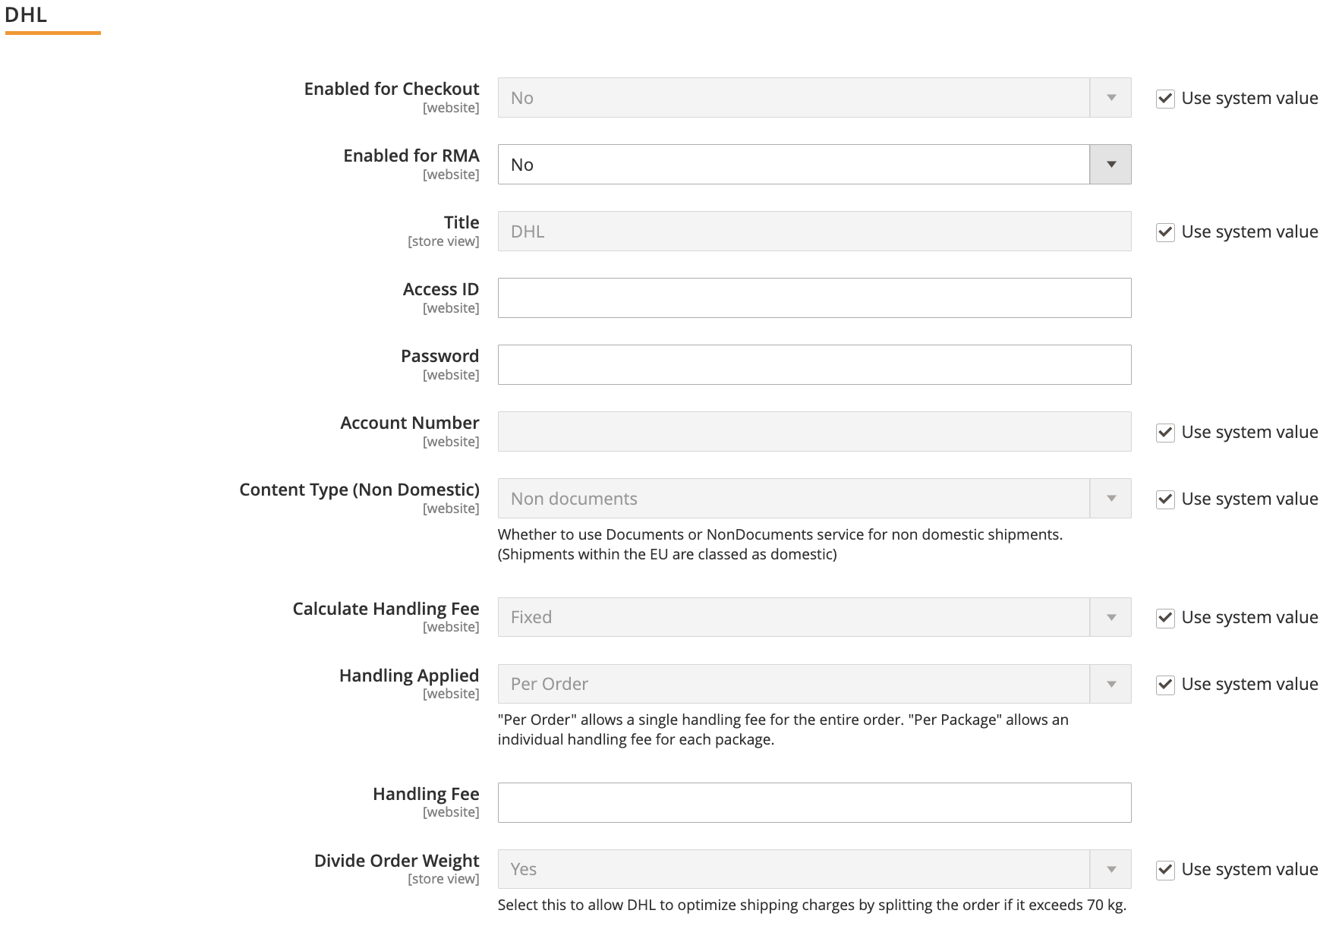This screenshot has width=1342, height=926.
Task: Open the Enabled for RMA dropdown
Action: pyautogui.click(x=1110, y=164)
